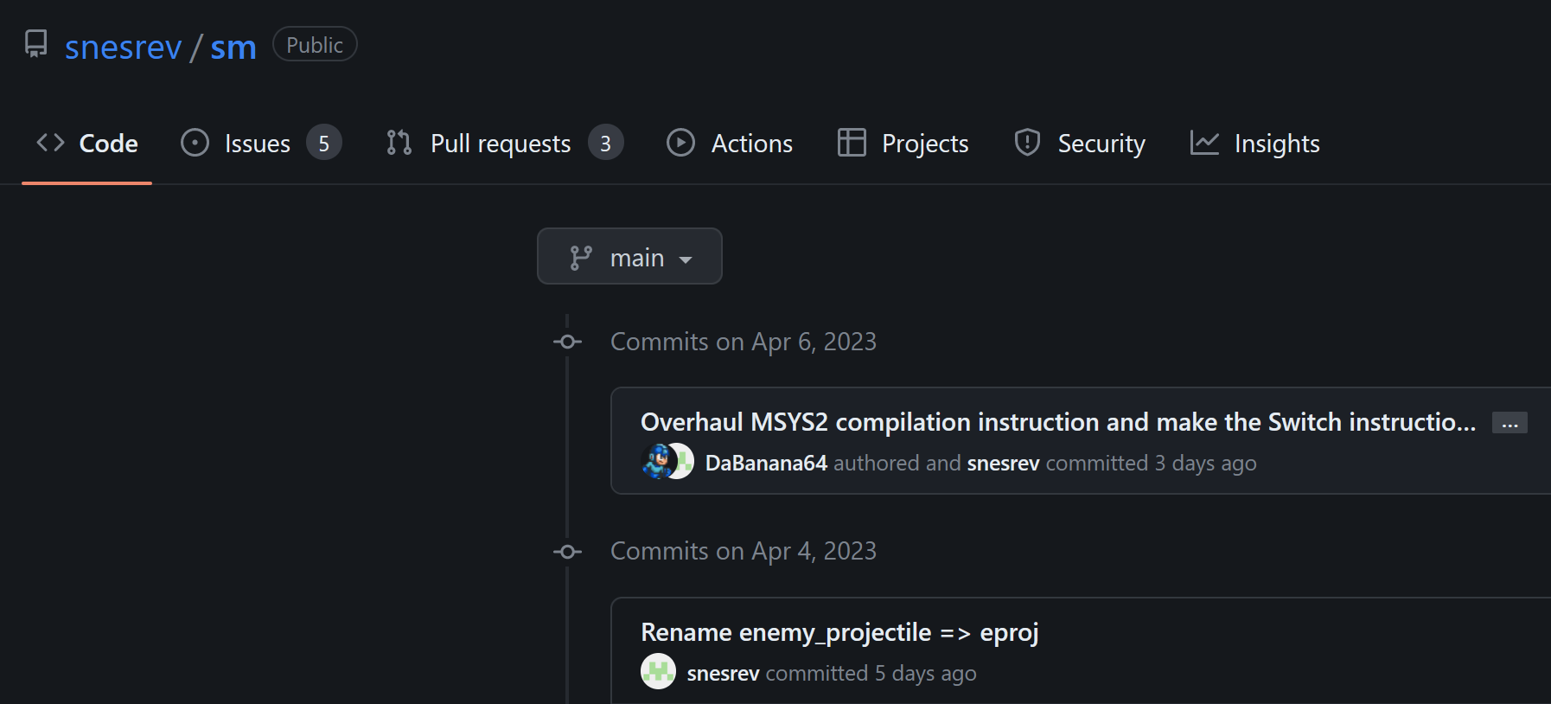Click snesrev's green avatar on the eproj commit

(658, 672)
